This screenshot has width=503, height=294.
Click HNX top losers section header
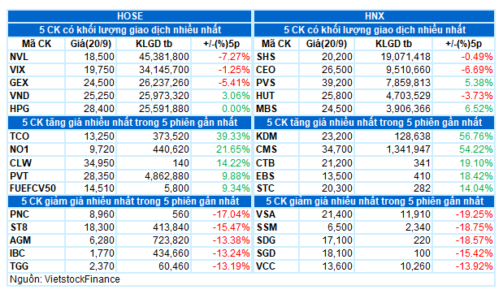(x=374, y=201)
